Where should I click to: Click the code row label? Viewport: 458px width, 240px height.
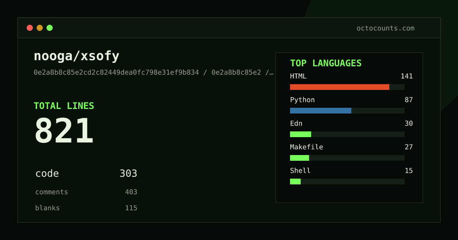[x=47, y=174]
